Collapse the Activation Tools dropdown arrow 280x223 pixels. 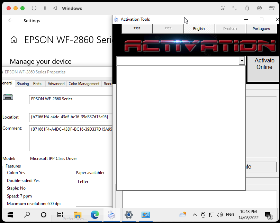242,61
